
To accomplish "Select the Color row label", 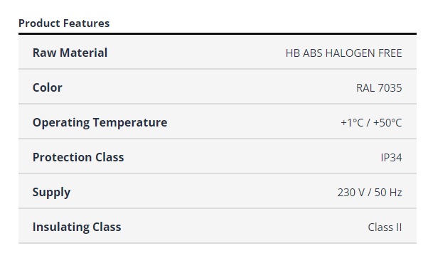I will click(47, 87).
